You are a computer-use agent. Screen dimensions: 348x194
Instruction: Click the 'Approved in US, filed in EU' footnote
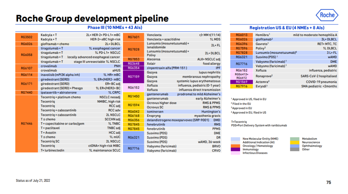[x=248, y=99]
